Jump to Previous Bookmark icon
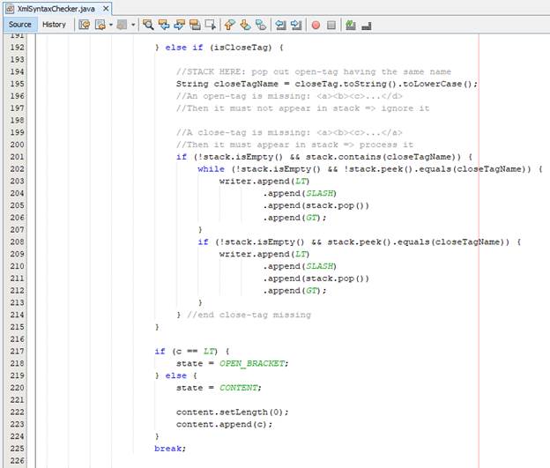The height and width of the screenshot is (468, 550). coord(229,25)
